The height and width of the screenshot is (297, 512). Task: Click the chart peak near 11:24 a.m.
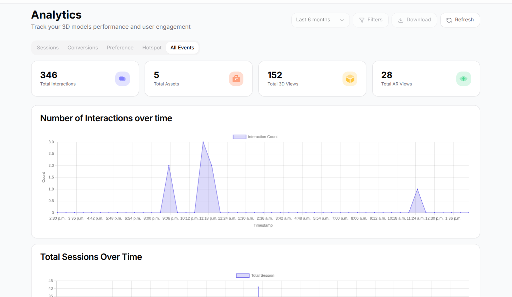(417, 189)
